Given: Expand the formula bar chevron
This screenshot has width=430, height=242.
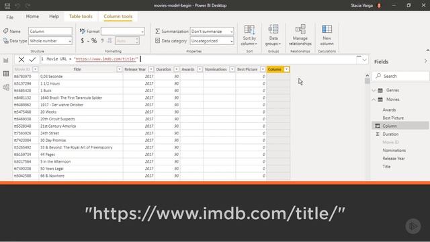Looking at the screenshot, I should point(364,60).
